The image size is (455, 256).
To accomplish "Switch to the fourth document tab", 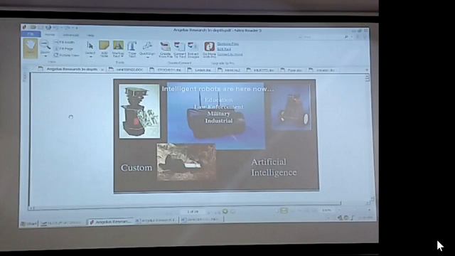I will (x=200, y=70).
